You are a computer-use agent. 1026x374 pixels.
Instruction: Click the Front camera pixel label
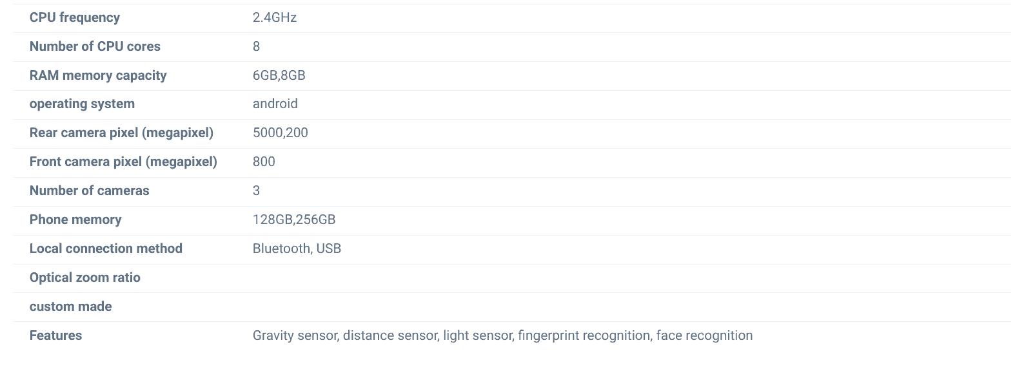pos(123,162)
